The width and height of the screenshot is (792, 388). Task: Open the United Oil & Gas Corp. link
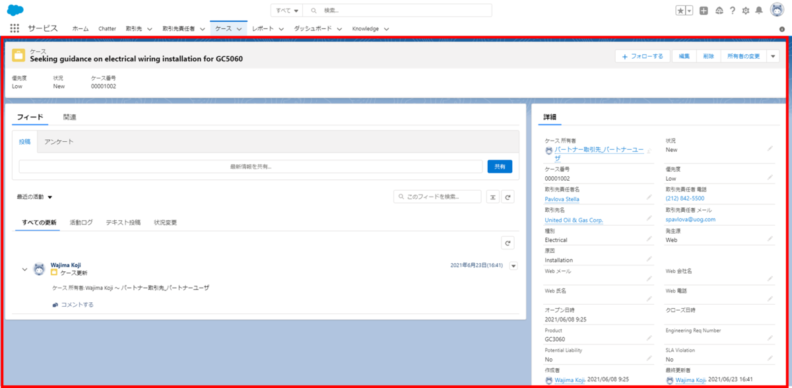point(574,220)
